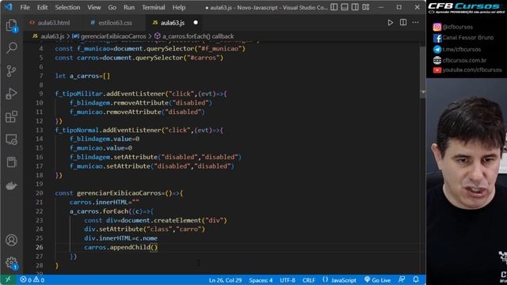Viewport: 507px width, 285px height.
Task: Click the remote window status bar icon
Action: click(8, 279)
